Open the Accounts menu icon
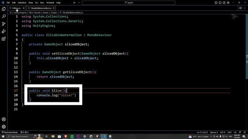248x139 pixels. (3, 119)
